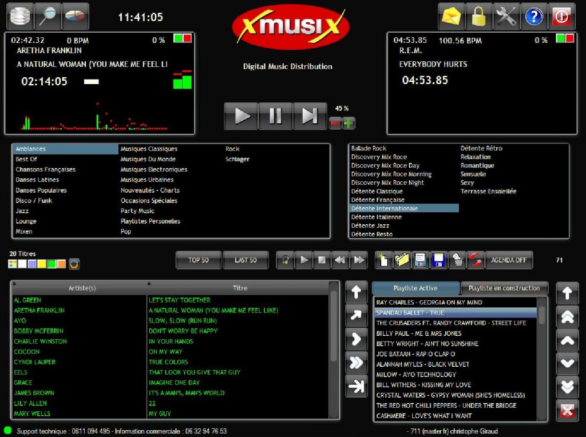Image resolution: width=586 pixels, height=437 pixels.
Task: Click the double chevron up playlist button
Action: (x=567, y=317)
